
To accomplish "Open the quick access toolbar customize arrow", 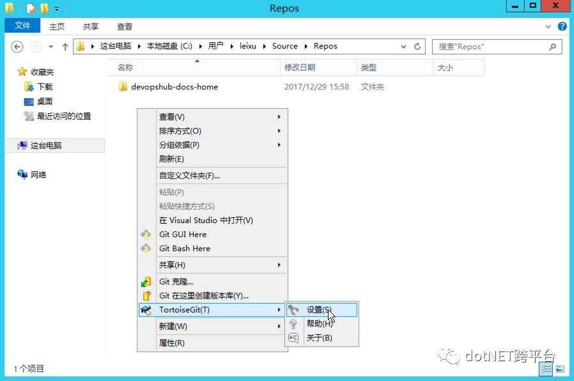I will (x=57, y=8).
